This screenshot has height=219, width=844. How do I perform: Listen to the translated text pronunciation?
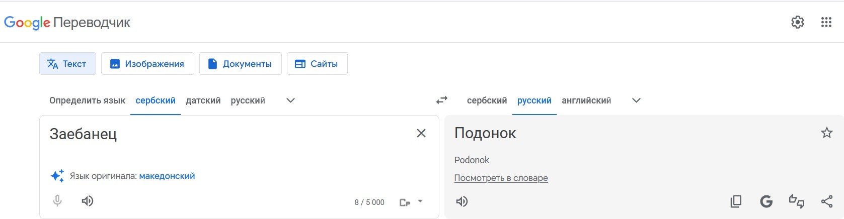pos(462,202)
